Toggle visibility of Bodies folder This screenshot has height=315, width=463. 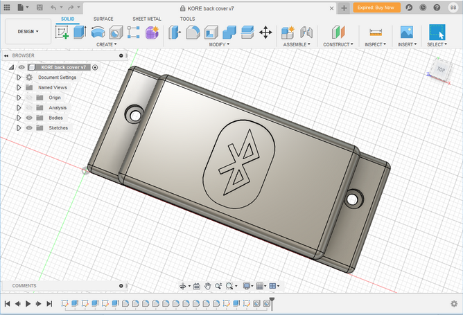29,118
